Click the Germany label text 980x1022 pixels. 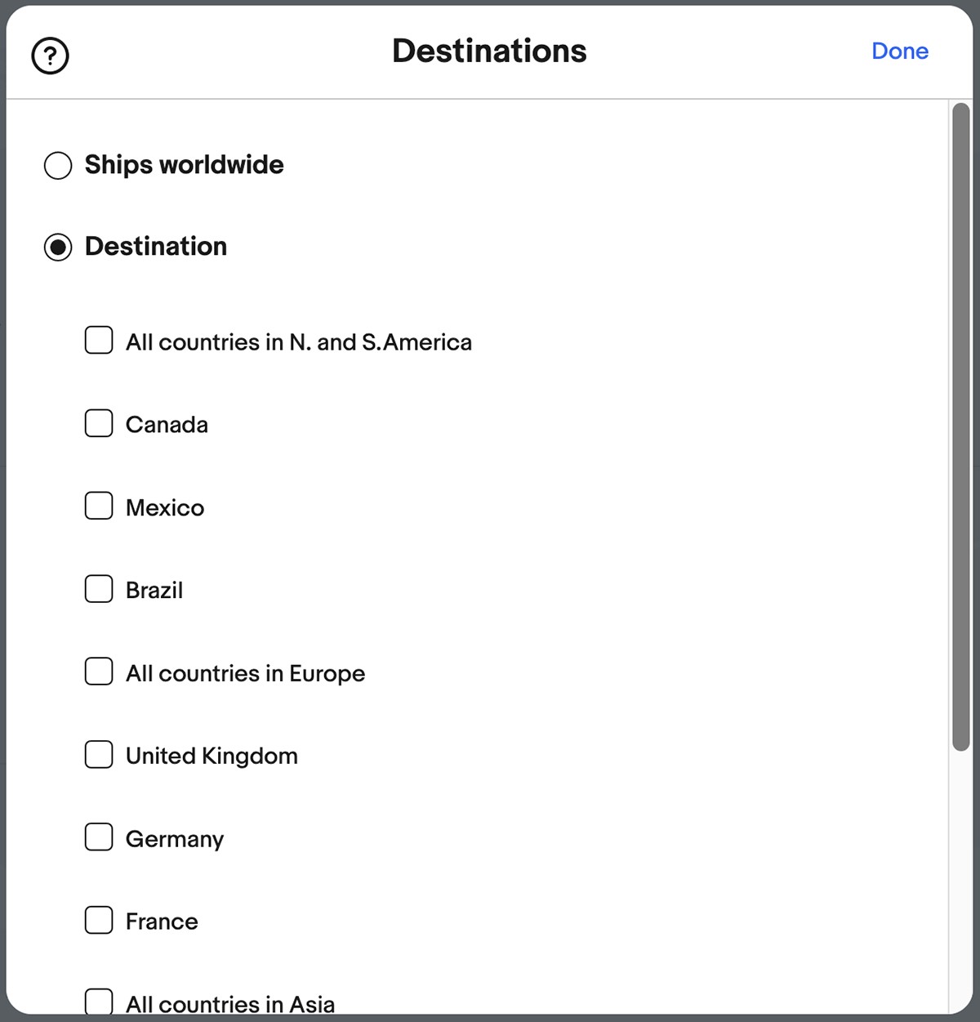pos(175,839)
